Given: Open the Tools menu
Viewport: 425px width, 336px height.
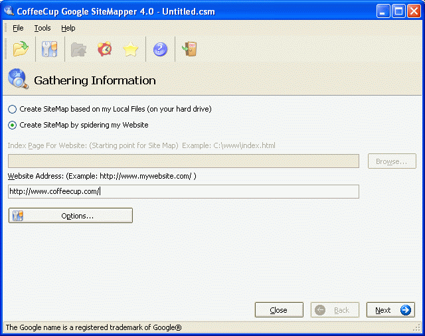Looking at the screenshot, I should [x=42, y=28].
